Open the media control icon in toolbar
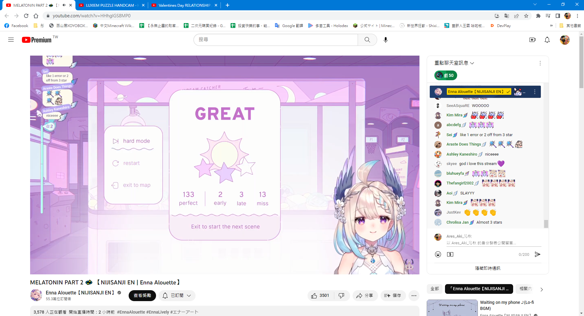Image resolution: width=584 pixels, height=316 pixels. coord(548,16)
